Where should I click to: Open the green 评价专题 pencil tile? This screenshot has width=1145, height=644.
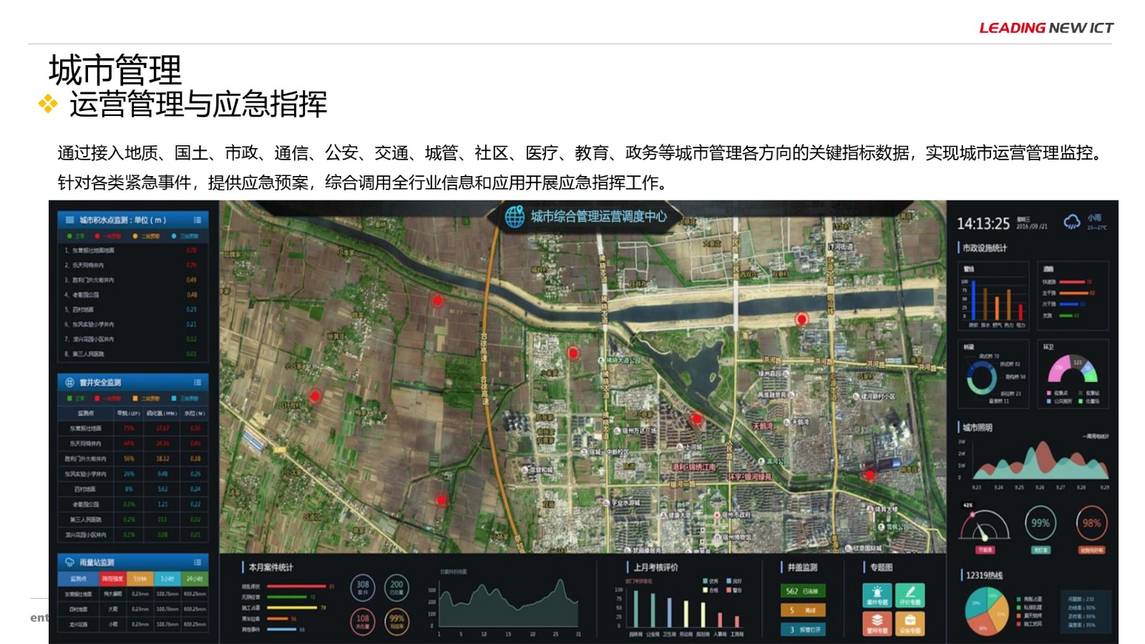[x=910, y=595]
